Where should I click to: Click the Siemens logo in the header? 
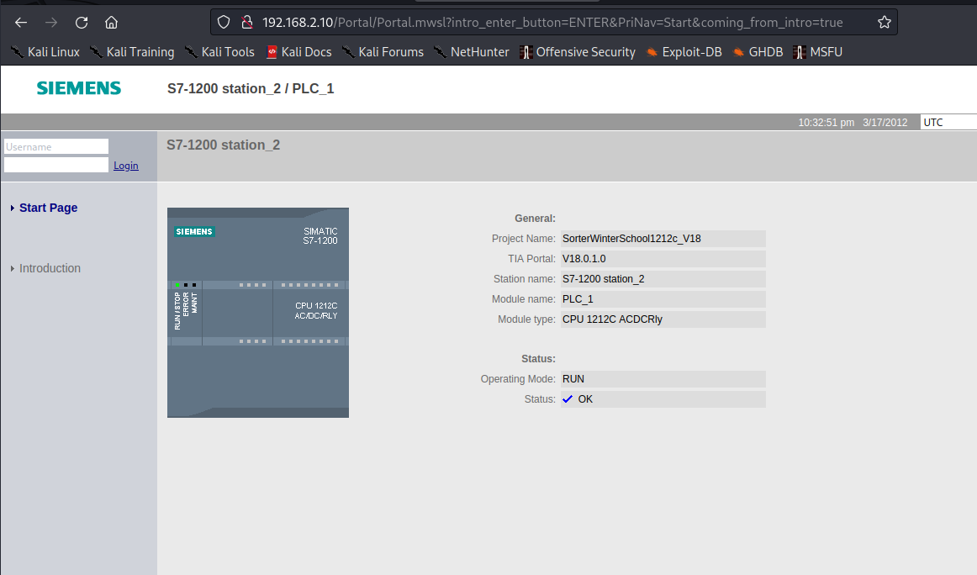coord(79,88)
